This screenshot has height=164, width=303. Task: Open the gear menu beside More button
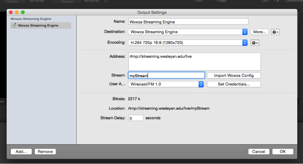pos(275,32)
